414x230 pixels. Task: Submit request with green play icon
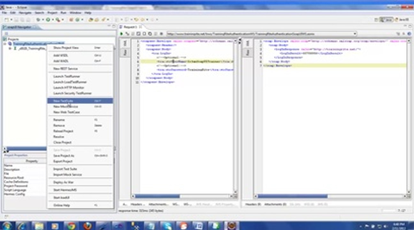122,34
